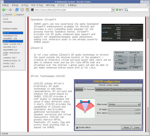Open the window menu icon in title bar
150x136 pixels.
(x=2, y=2)
